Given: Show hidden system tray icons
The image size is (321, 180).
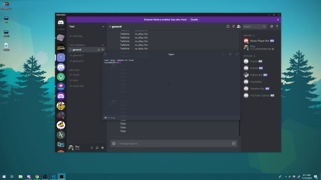Looking at the screenshot, I should tap(286, 177).
